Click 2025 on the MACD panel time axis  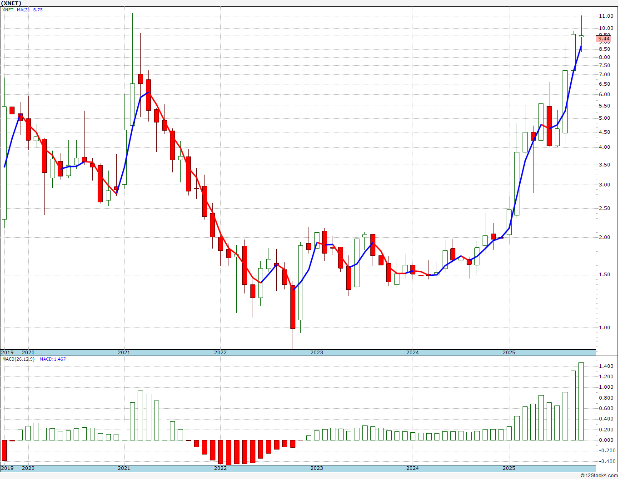[509, 468]
